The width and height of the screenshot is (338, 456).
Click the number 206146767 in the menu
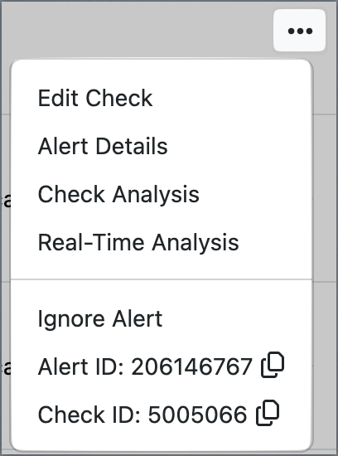point(191,366)
